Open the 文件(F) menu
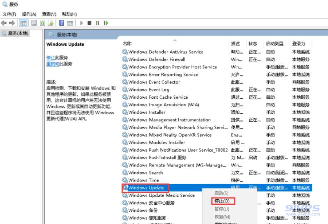Screen dimensions: 328x224 coord(9,14)
